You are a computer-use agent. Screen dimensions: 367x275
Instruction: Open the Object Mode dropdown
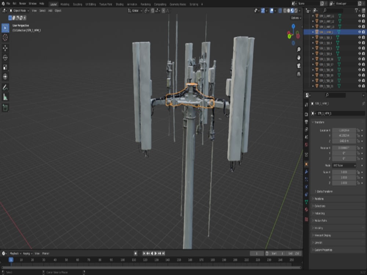(19, 11)
